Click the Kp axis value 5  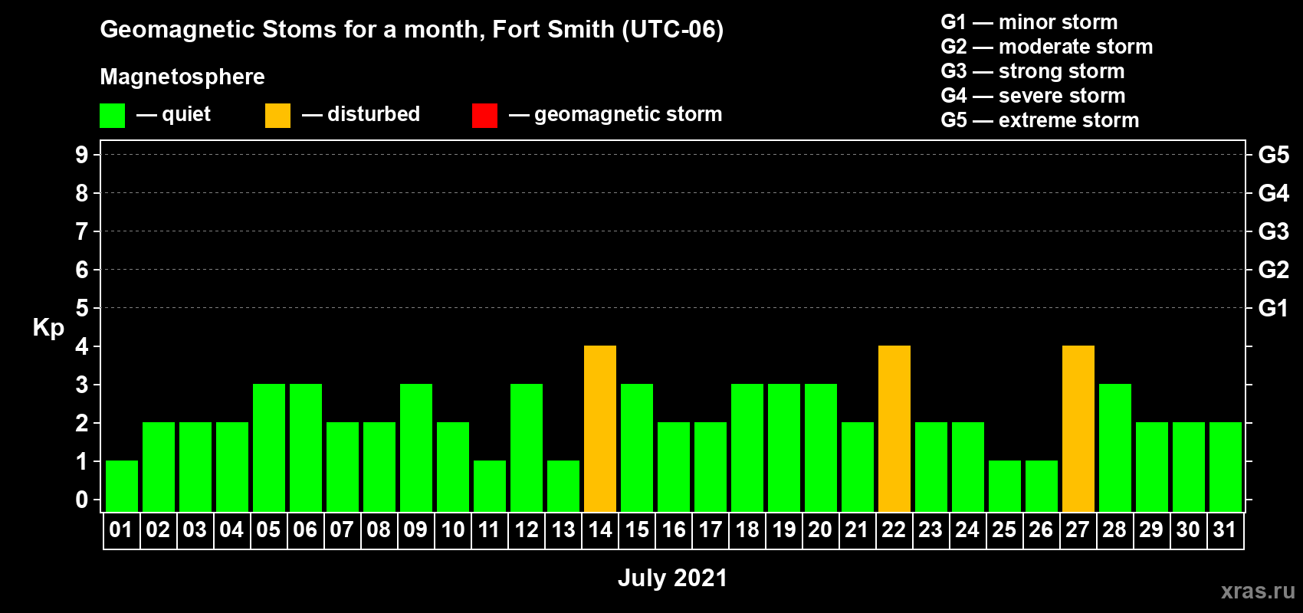click(x=82, y=308)
